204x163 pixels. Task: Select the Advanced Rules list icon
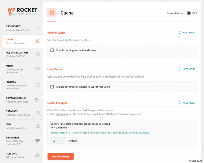[x=38, y=100]
